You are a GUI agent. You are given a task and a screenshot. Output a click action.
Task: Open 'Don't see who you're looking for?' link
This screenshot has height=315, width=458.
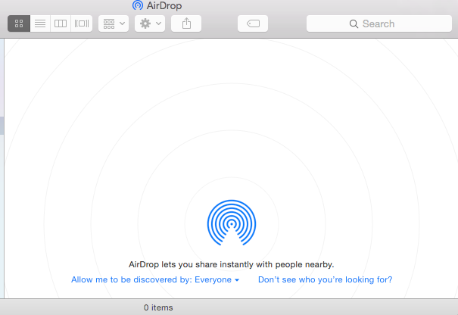point(325,279)
